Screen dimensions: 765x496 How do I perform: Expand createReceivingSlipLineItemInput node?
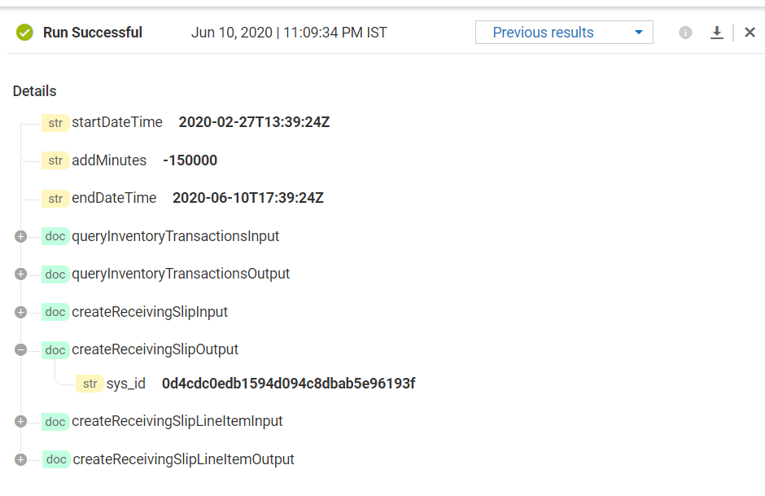pyautogui.click(x=21, y=421)
